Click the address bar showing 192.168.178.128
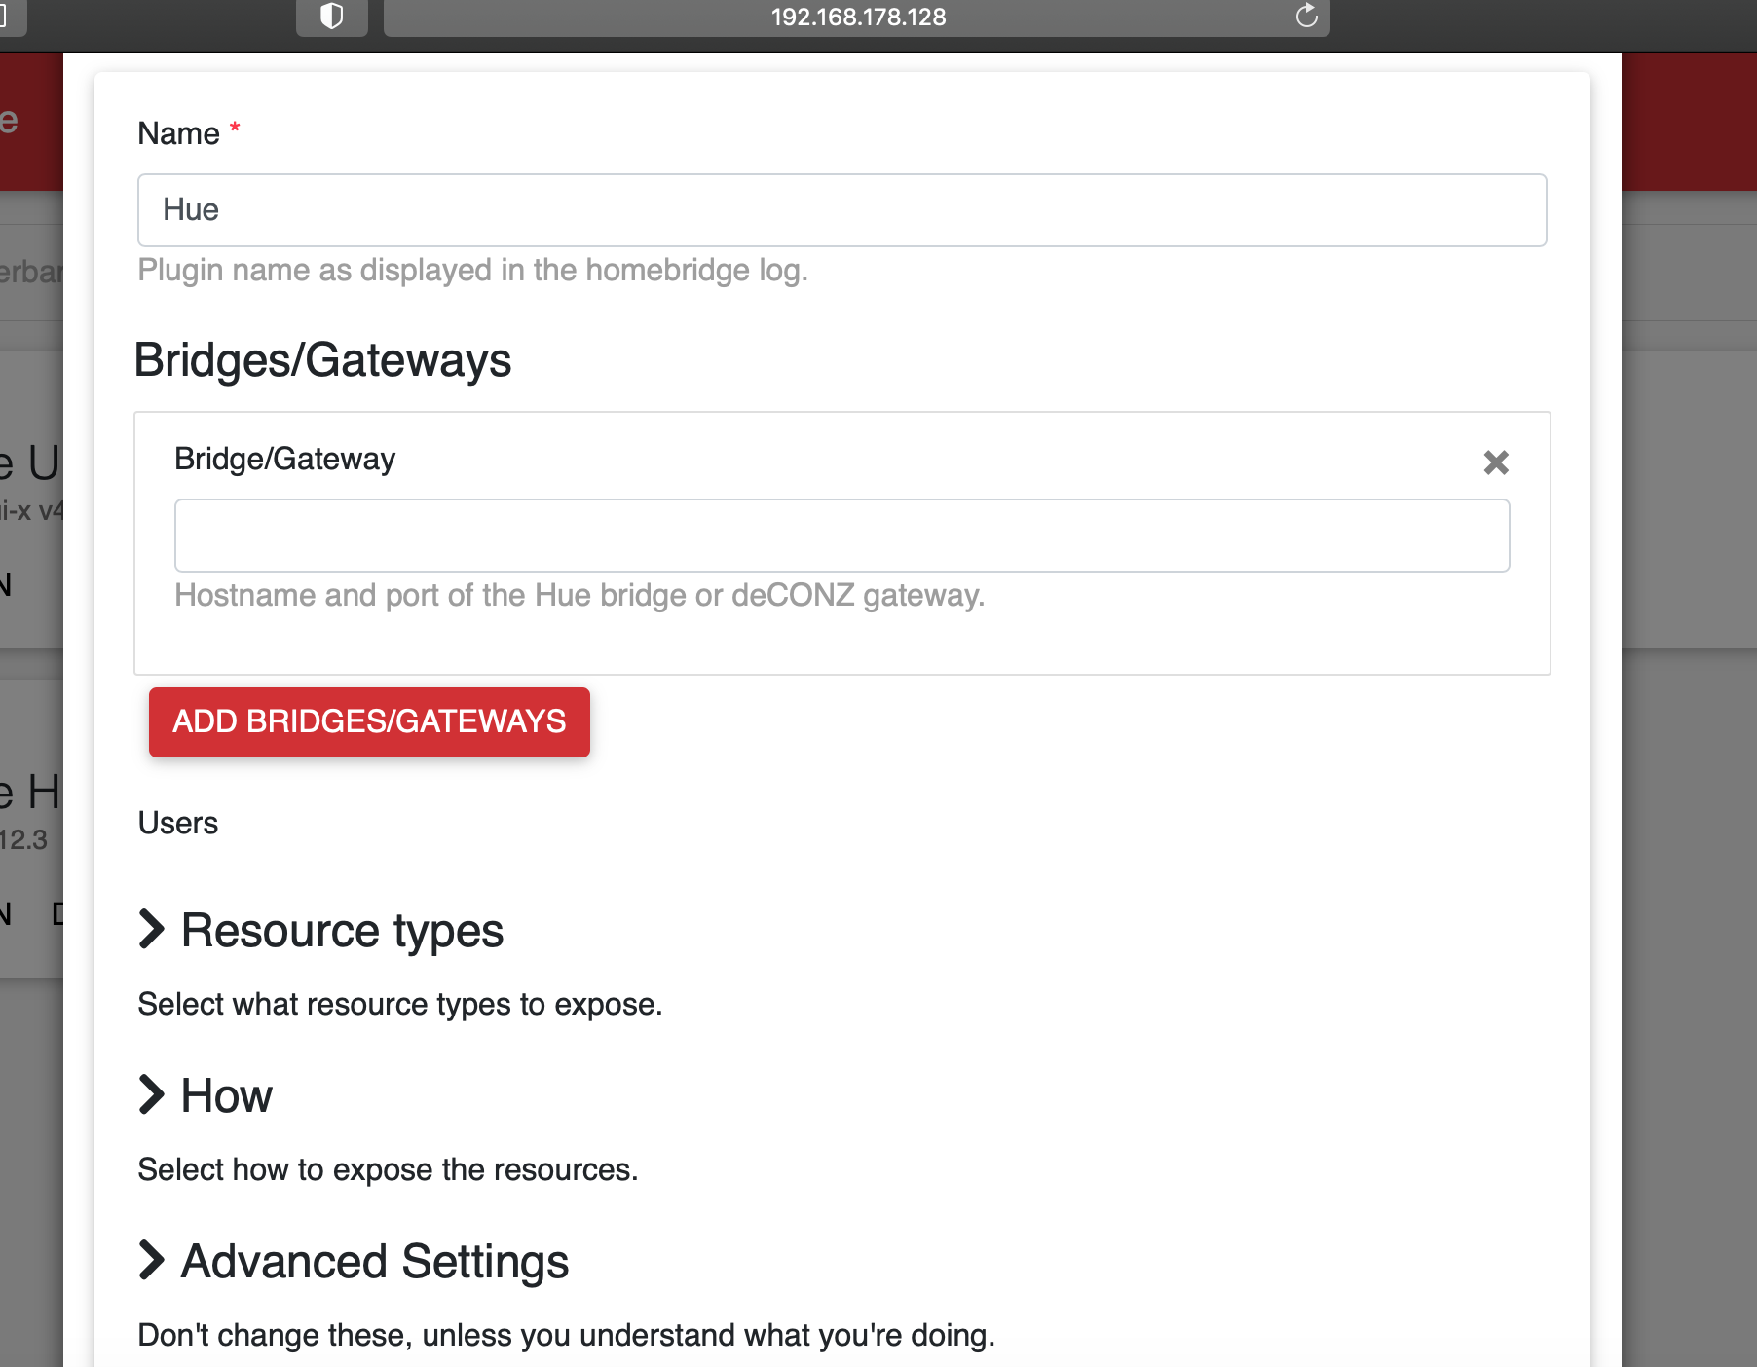 857,18
